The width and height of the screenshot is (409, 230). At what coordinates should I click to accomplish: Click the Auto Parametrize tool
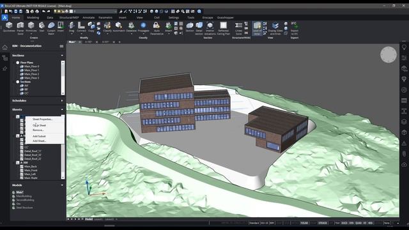point(157,28)
